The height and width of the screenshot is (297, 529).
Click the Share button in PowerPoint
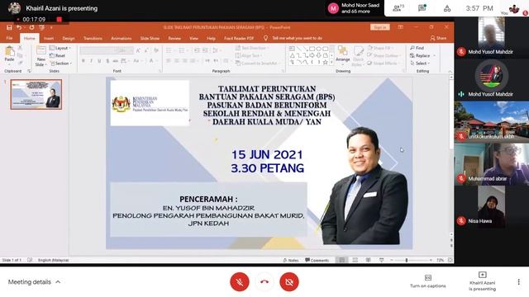click(x=438, y=39)
